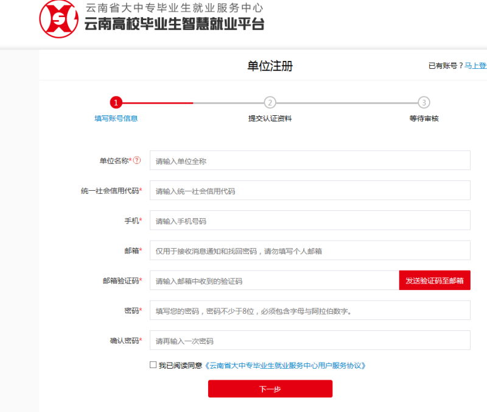Select the 确认密码 input field
The width and height of the screenshot is (487, 412).
tap(310, 340)
